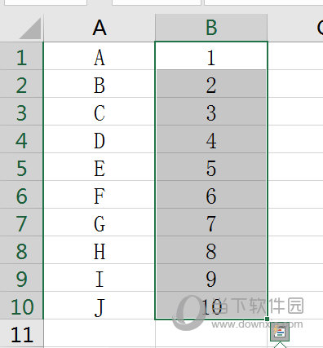
Task: Select row 10 header
Action: pyautogui.click(x=21, y=306)
